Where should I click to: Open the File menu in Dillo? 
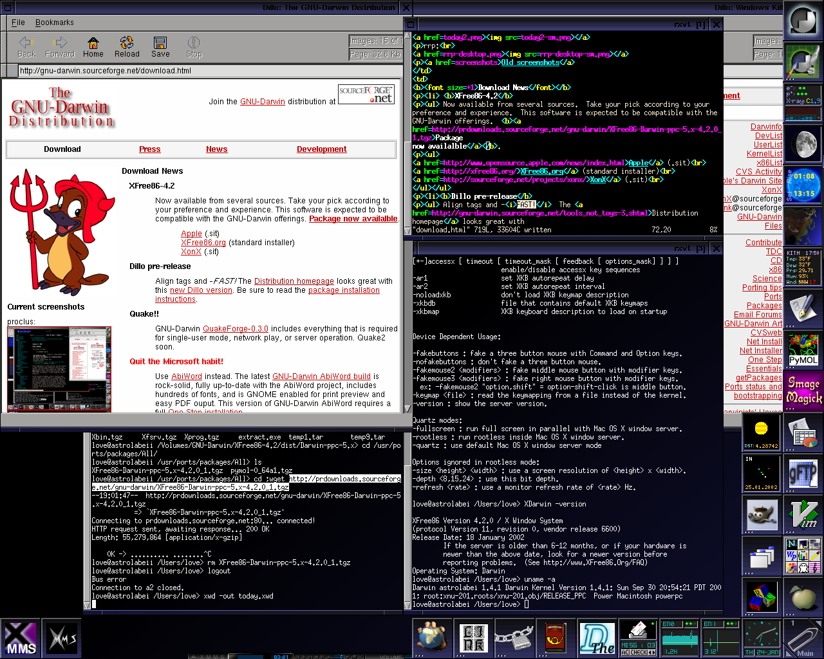click(x=18, y=23)
